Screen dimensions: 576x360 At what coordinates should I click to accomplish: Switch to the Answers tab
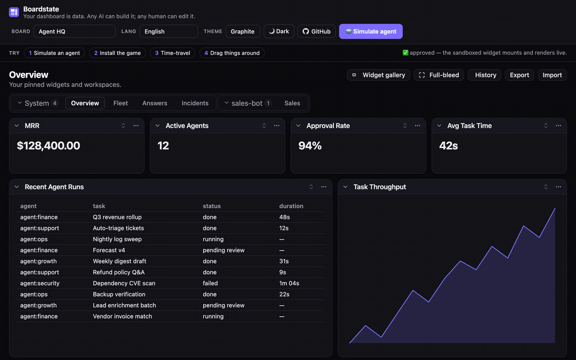[x=154, y=103]
